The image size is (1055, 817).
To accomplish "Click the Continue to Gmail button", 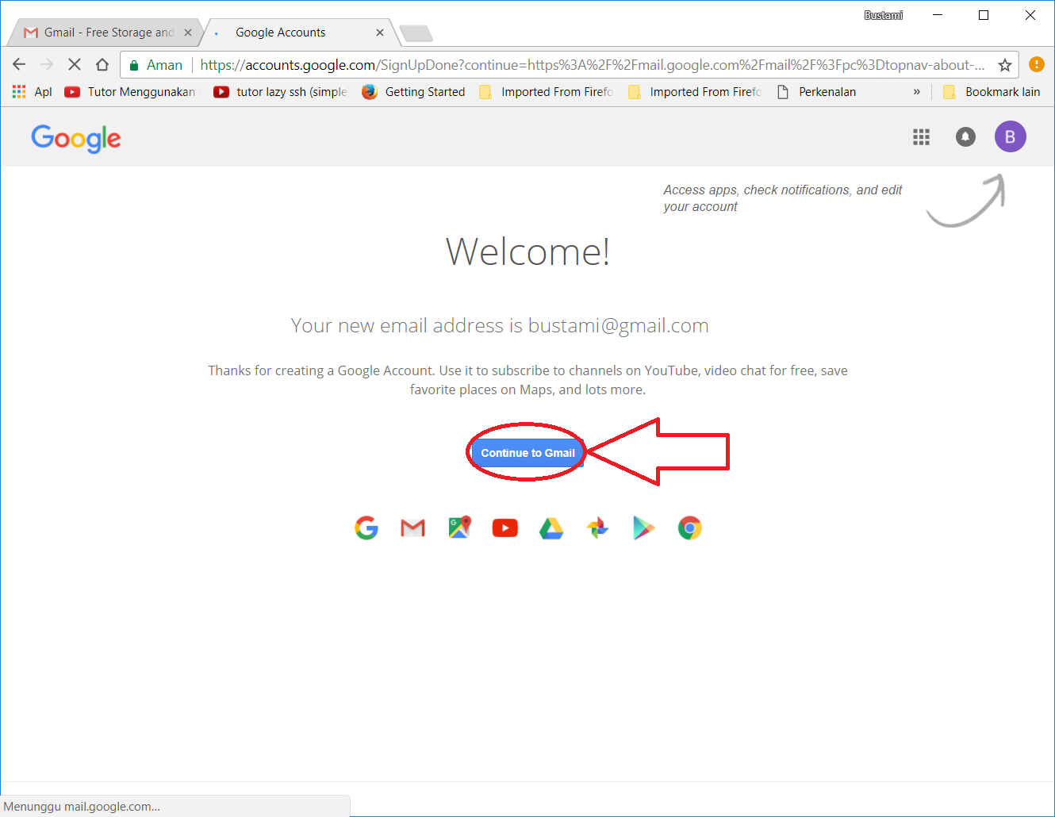I will tap(527, 453).
